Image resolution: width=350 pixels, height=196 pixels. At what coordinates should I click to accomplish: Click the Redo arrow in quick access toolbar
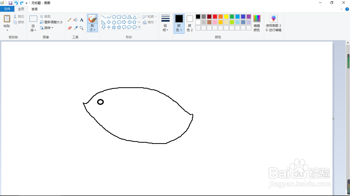coord(22,3)
